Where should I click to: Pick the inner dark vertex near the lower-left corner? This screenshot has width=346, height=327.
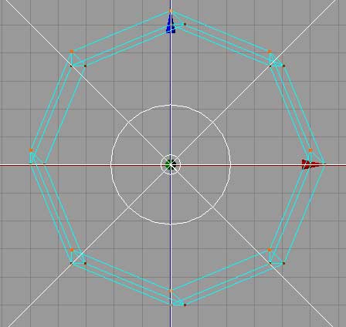click(x=85, y=263)
